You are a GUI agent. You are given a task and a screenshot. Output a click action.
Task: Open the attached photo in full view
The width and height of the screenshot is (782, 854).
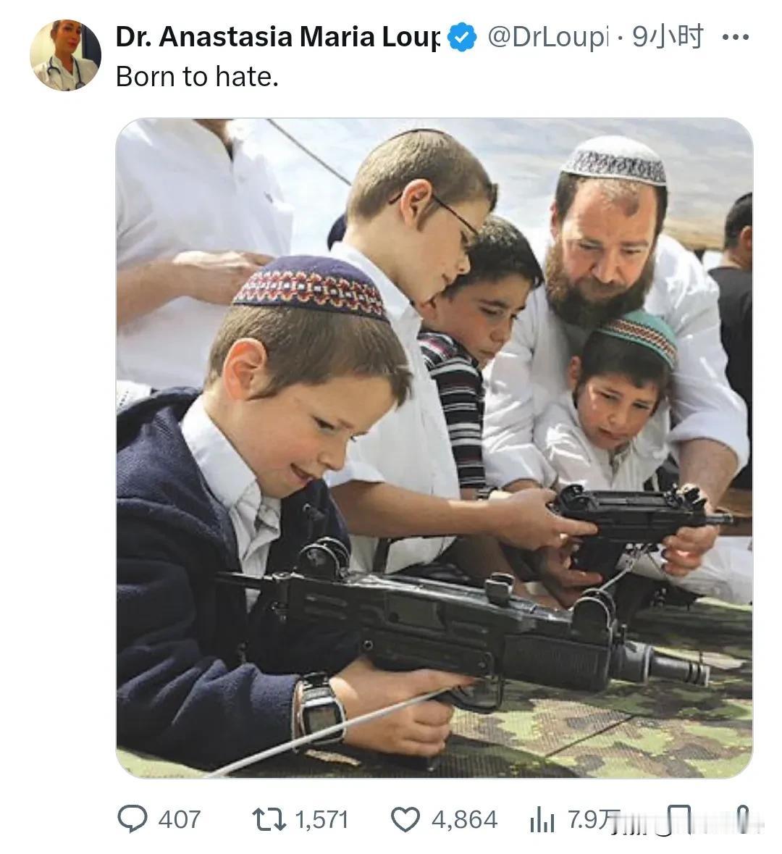pos(434,448)
